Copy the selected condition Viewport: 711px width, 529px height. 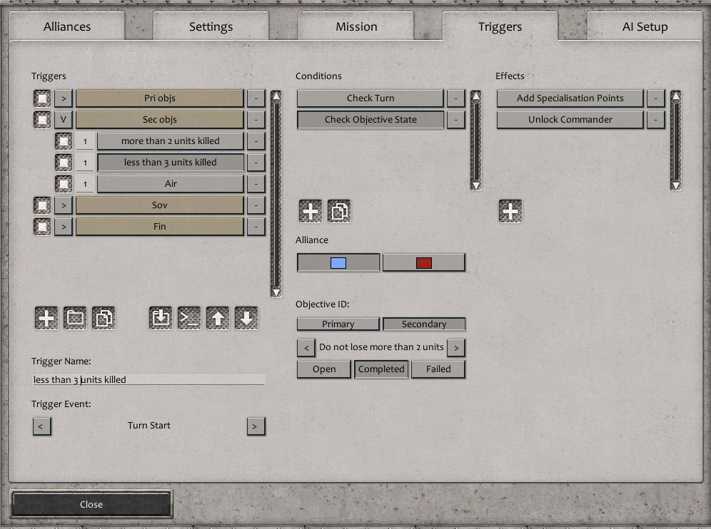coord(339,211)
